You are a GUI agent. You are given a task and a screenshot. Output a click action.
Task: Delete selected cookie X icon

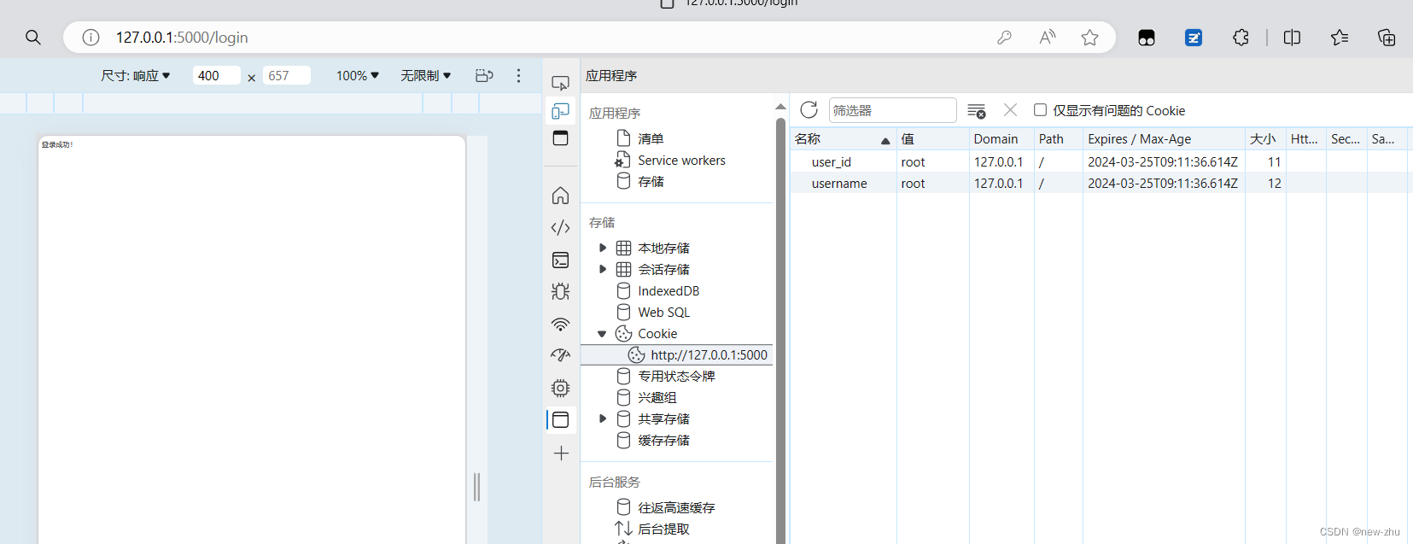(1010, 109)
